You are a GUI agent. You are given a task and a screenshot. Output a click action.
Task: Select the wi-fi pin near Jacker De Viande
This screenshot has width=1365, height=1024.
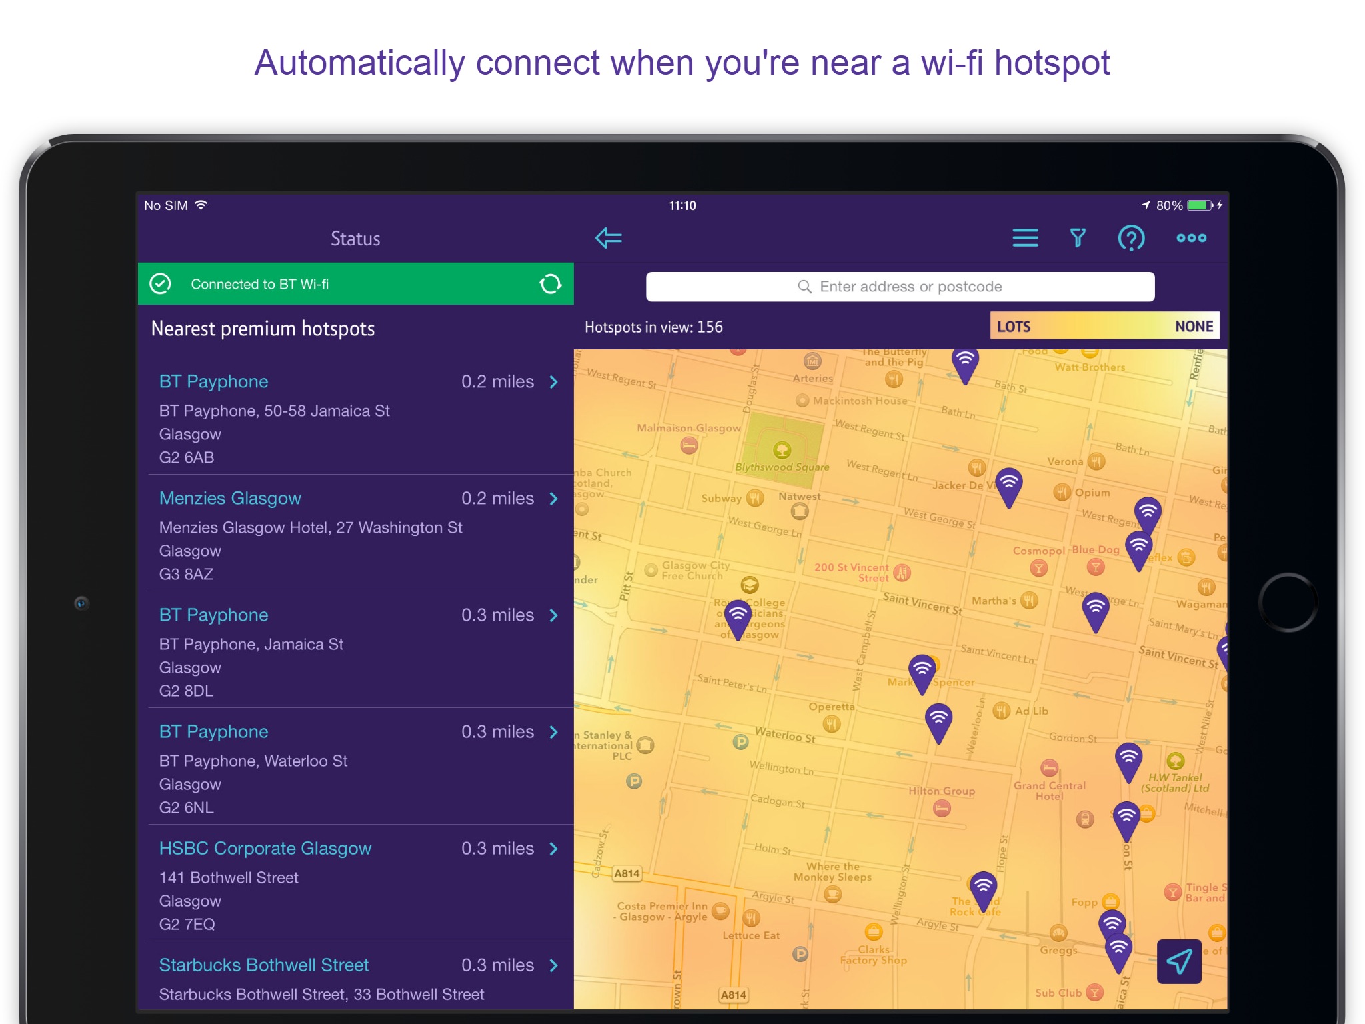pyautogui.click(x=1008, y=485)
